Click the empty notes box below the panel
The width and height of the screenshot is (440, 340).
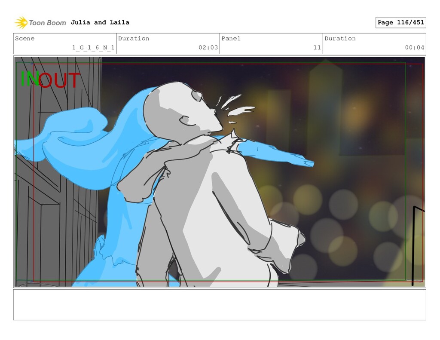point(220,305)
